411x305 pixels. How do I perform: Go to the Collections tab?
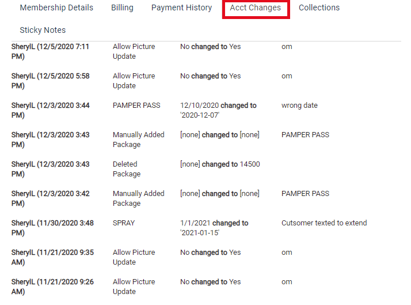tap(319, 8)
